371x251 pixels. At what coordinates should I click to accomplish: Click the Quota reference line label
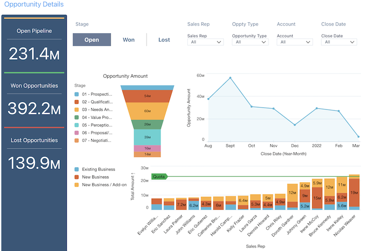(x=160, y=176)
